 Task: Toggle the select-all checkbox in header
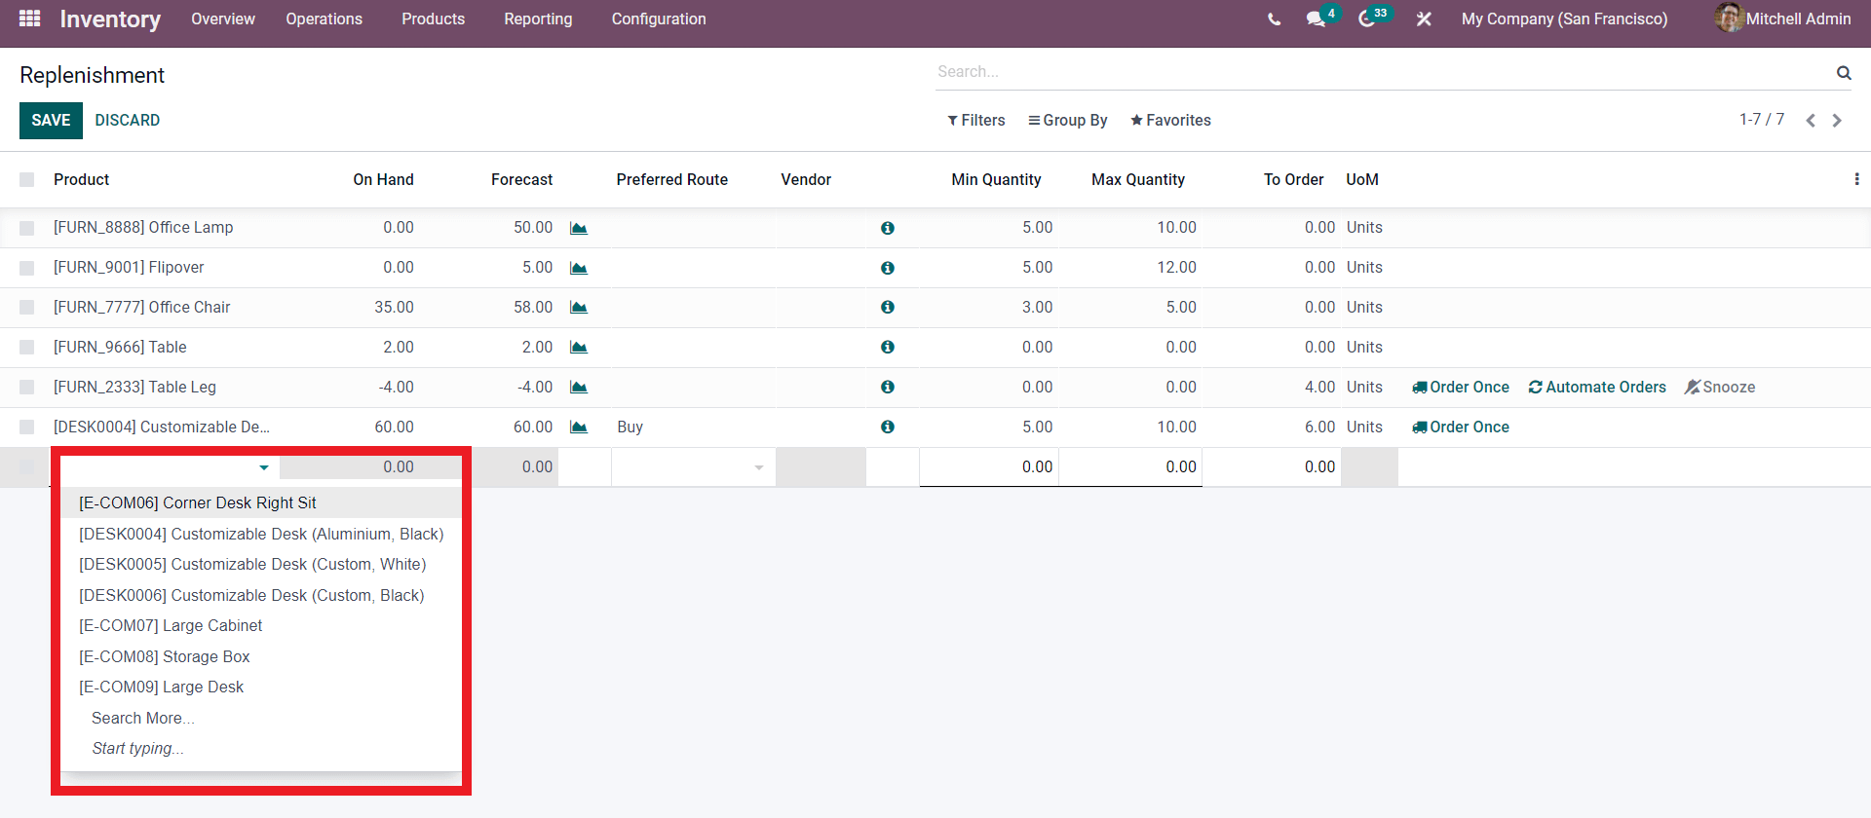click(x=27, y=180)
